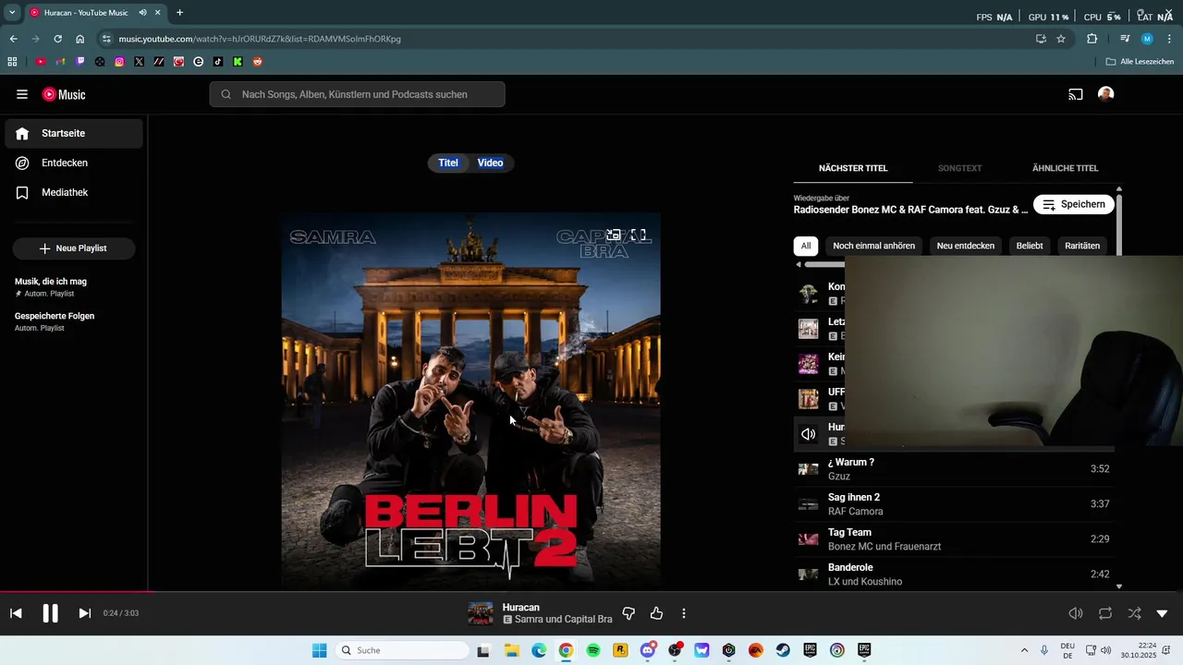Toggle repeat mode in player bar
This screenshot has height=665, width=1183.
(x=1105, y=613)
